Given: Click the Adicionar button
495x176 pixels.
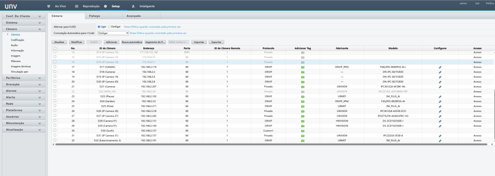Looking at the screenshot, I should point(112,42).
